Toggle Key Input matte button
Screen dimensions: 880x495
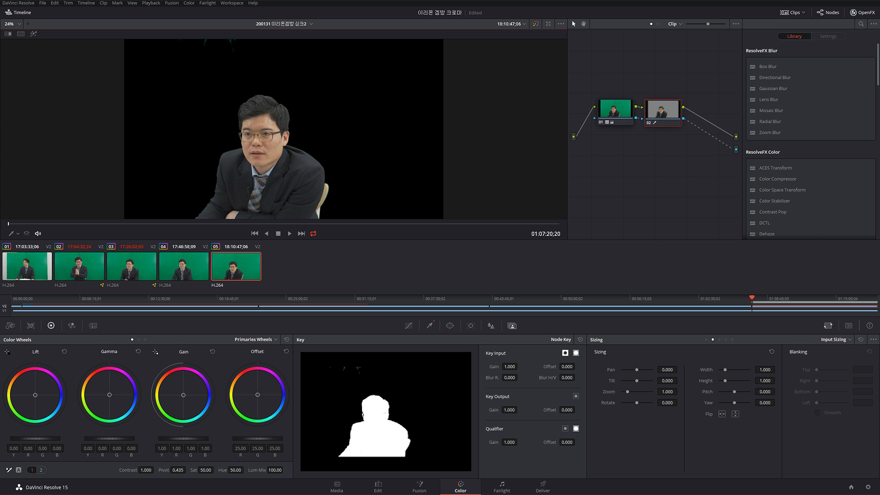(576, 353)
